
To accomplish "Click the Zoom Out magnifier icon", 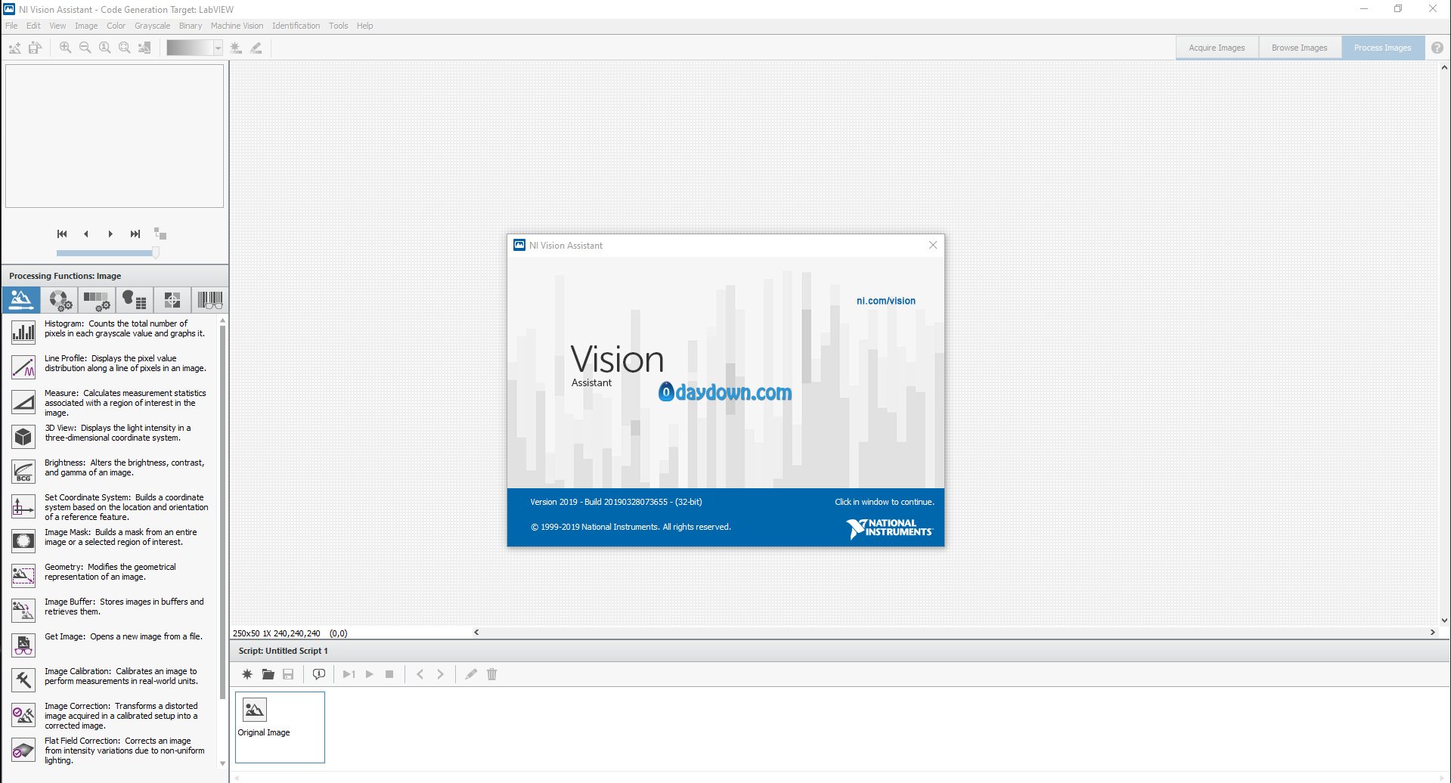I will pyautogui.click(x=85, y=48).
